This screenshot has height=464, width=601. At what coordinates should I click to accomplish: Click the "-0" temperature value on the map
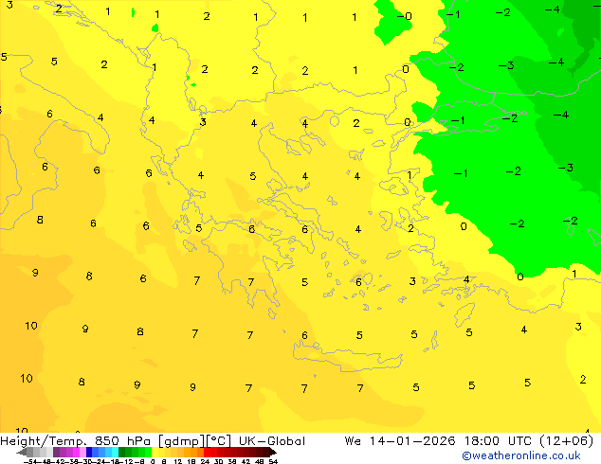click(404, 16)
